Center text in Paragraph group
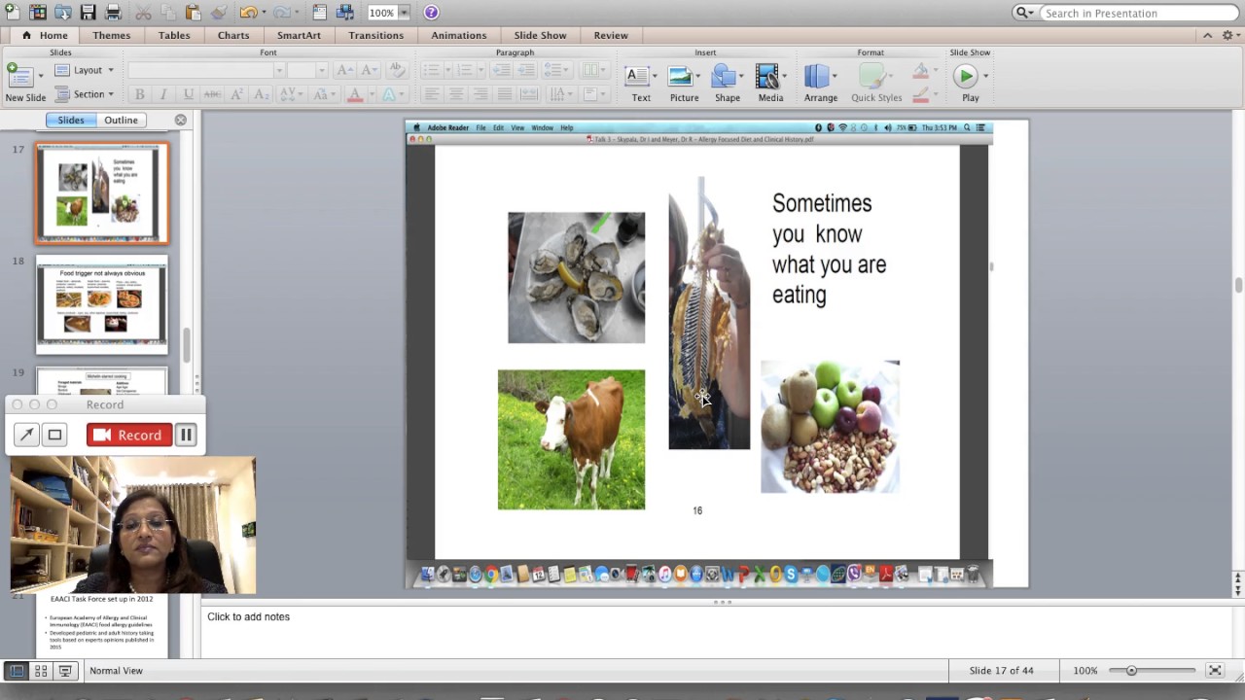 (455, 94)
